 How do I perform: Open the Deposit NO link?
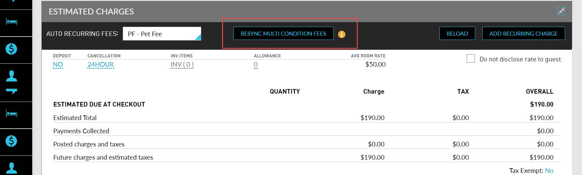[58, 64]
